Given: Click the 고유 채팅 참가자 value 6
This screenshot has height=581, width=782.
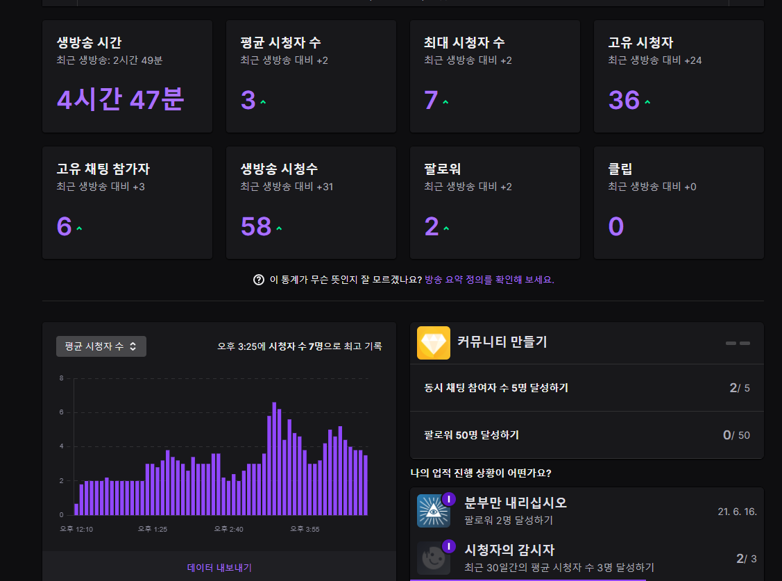Looking at the screenshot, I should coord(65,226).
